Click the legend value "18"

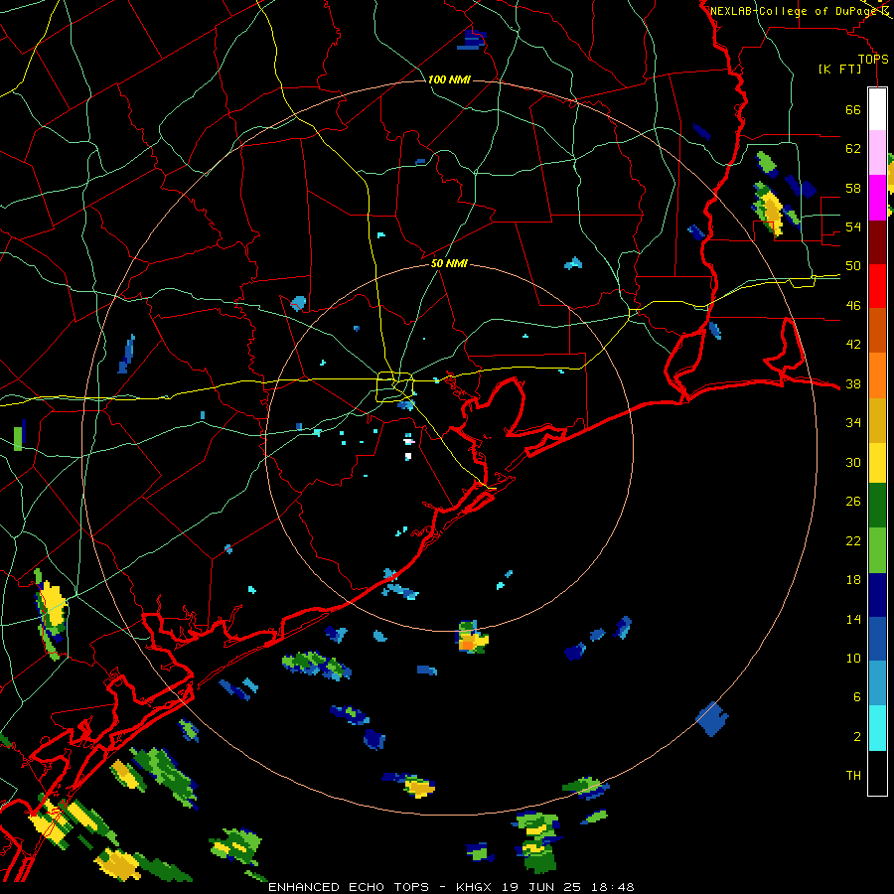click(x=853, y=580)
